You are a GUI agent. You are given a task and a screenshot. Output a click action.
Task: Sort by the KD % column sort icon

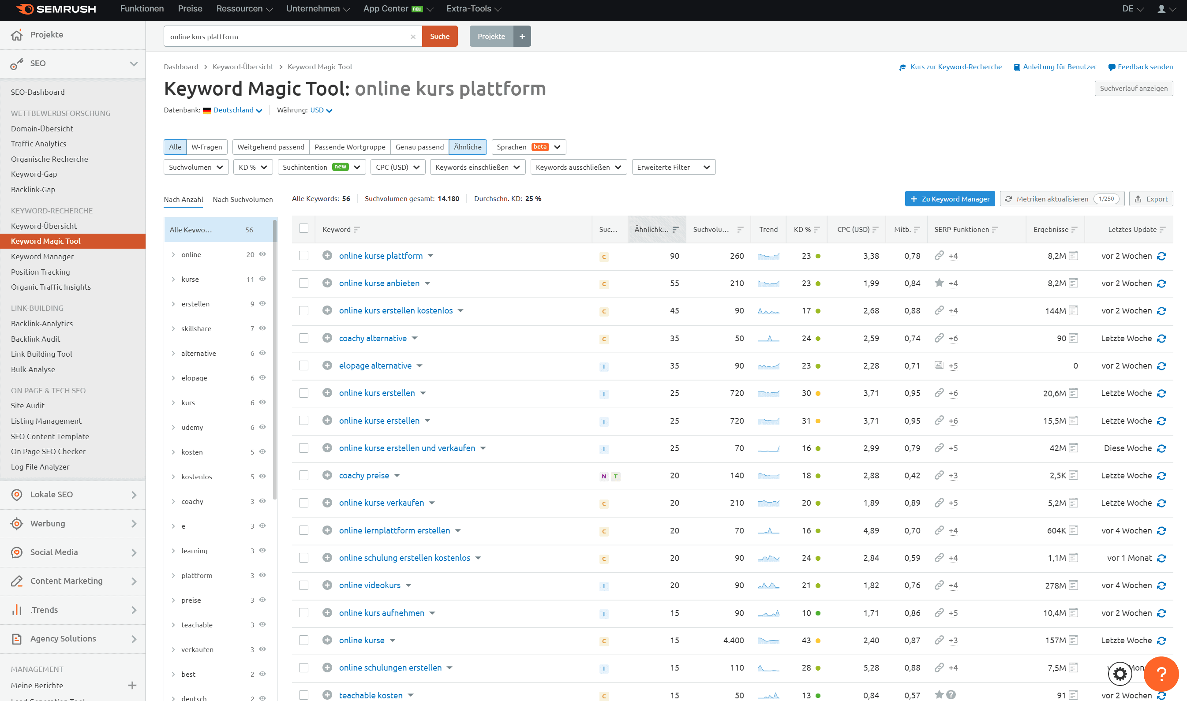point(816,230)
